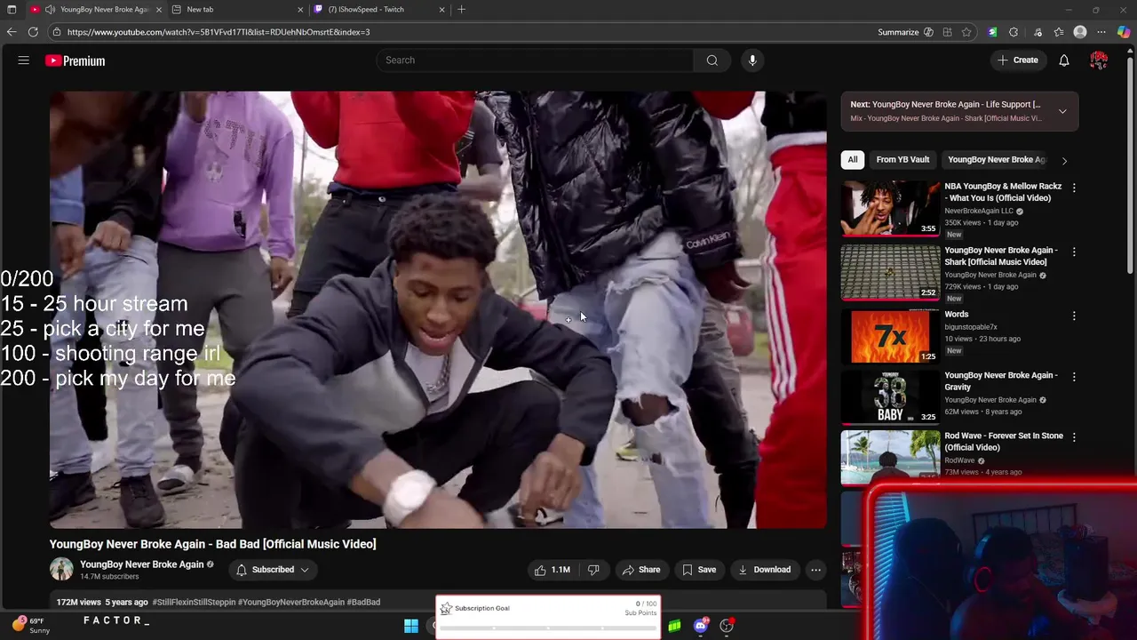The height and width of the screenshot is (640, 1137).
Task: Close the IShowSpeed Twitch tab
Action: click(x=441, y=9)
